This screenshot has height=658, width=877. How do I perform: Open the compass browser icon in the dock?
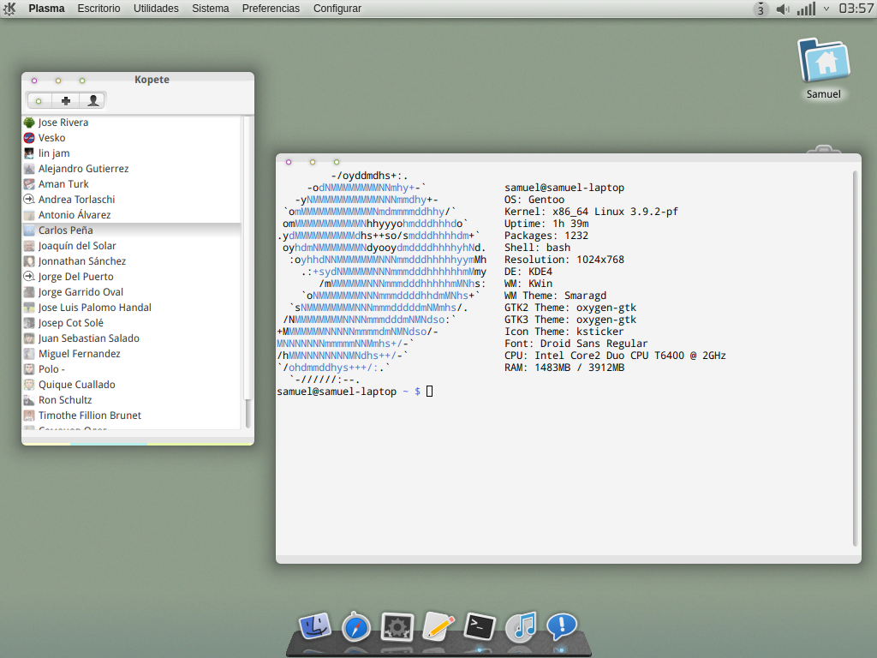(356, 626)
